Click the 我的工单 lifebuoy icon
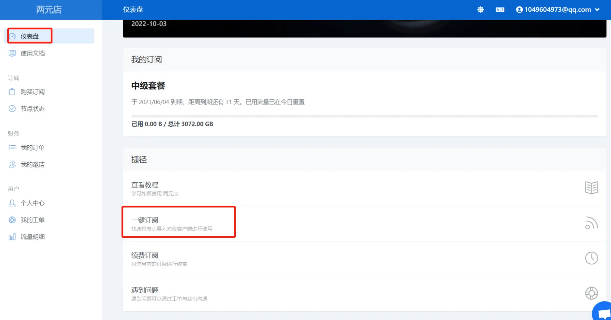 [12, 220]
